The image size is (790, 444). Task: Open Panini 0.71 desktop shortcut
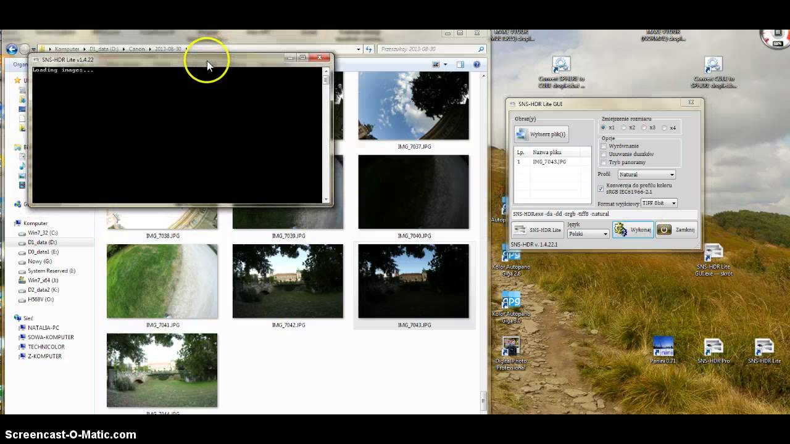pyautogui.click(x=662, y=350)
